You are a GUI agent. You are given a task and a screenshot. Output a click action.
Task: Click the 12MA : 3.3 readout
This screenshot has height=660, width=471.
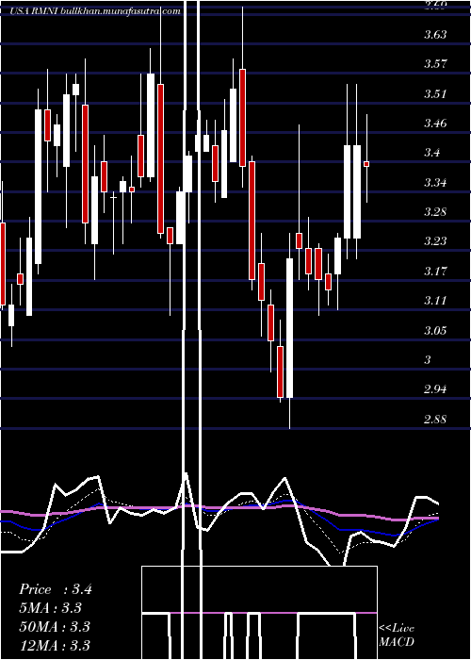tap(55, 645)
